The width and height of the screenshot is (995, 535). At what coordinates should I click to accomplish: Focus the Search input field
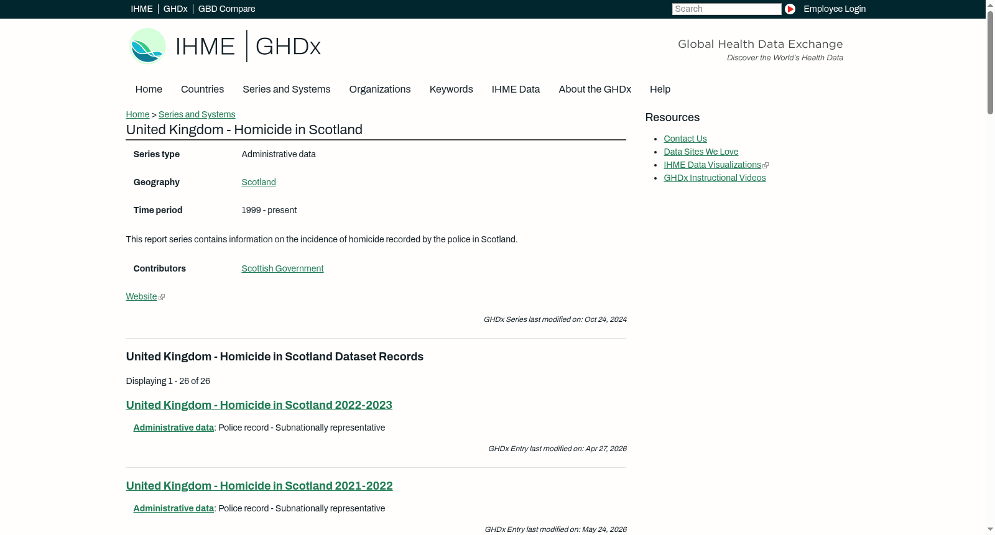[726, 9]
